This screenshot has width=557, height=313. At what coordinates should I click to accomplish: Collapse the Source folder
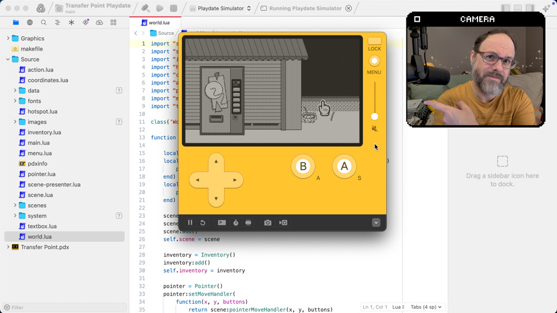(8, 59)
